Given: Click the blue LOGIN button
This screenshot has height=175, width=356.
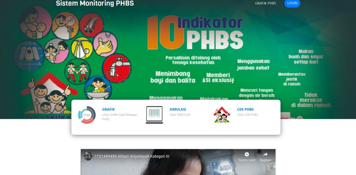Looking at the screenshot, I should (292, 3).
